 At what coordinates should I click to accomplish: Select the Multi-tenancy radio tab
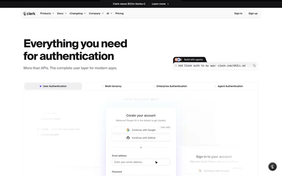(112, 86)
